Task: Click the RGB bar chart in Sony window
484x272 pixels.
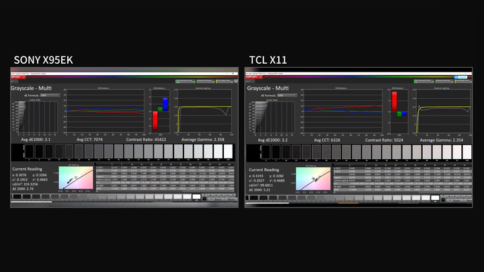Action: point(160,111)
